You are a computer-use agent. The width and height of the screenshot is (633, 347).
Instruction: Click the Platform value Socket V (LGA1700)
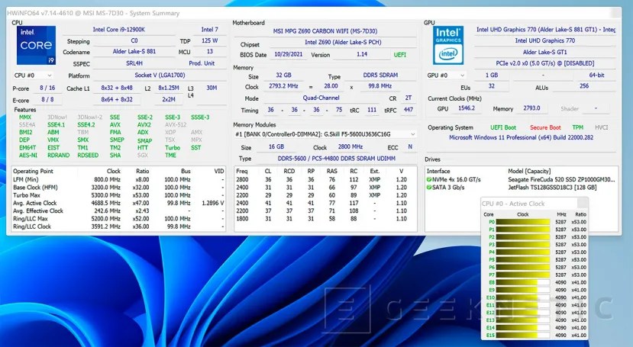click(160, 76)
